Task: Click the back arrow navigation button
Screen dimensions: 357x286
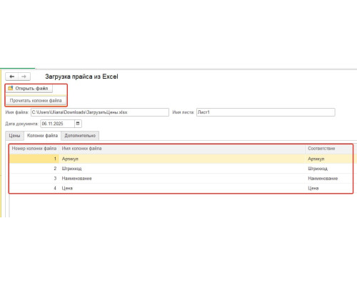Action: click(12, 77)
